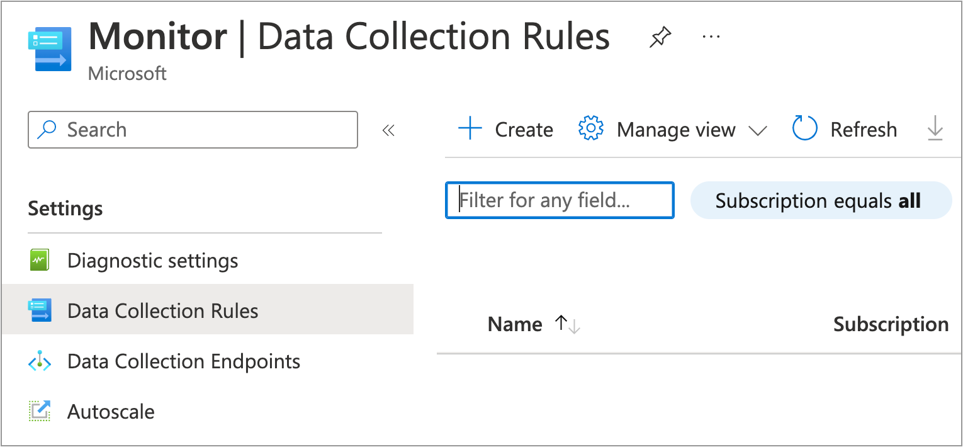
Task: Click the Filter for any field box
Action: pos(560,200)
